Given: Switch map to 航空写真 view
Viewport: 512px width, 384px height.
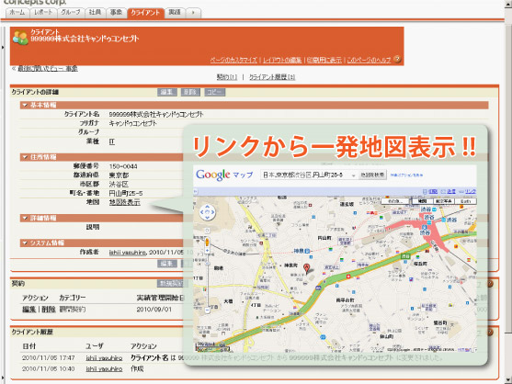Looking at the screenshot, I should click(443, 201).
